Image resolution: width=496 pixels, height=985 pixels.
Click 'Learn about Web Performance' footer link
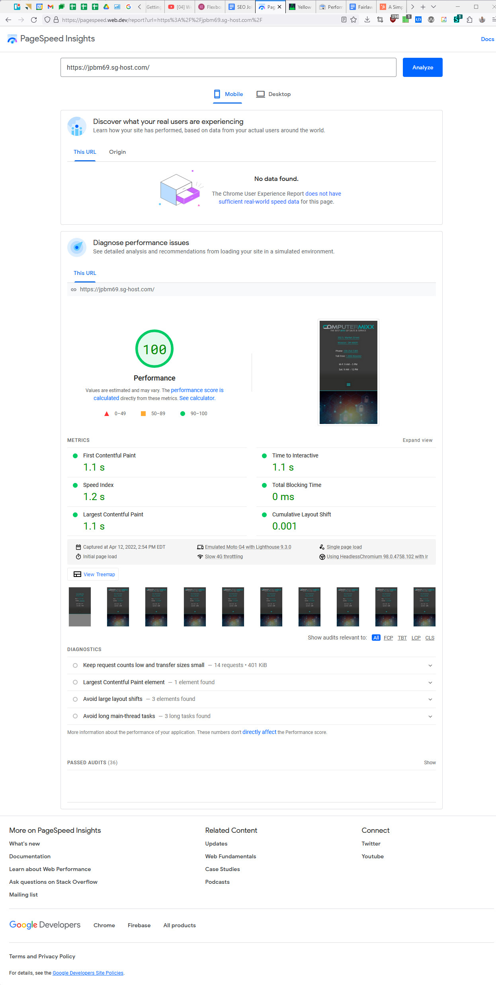click(x=50, y=869)
